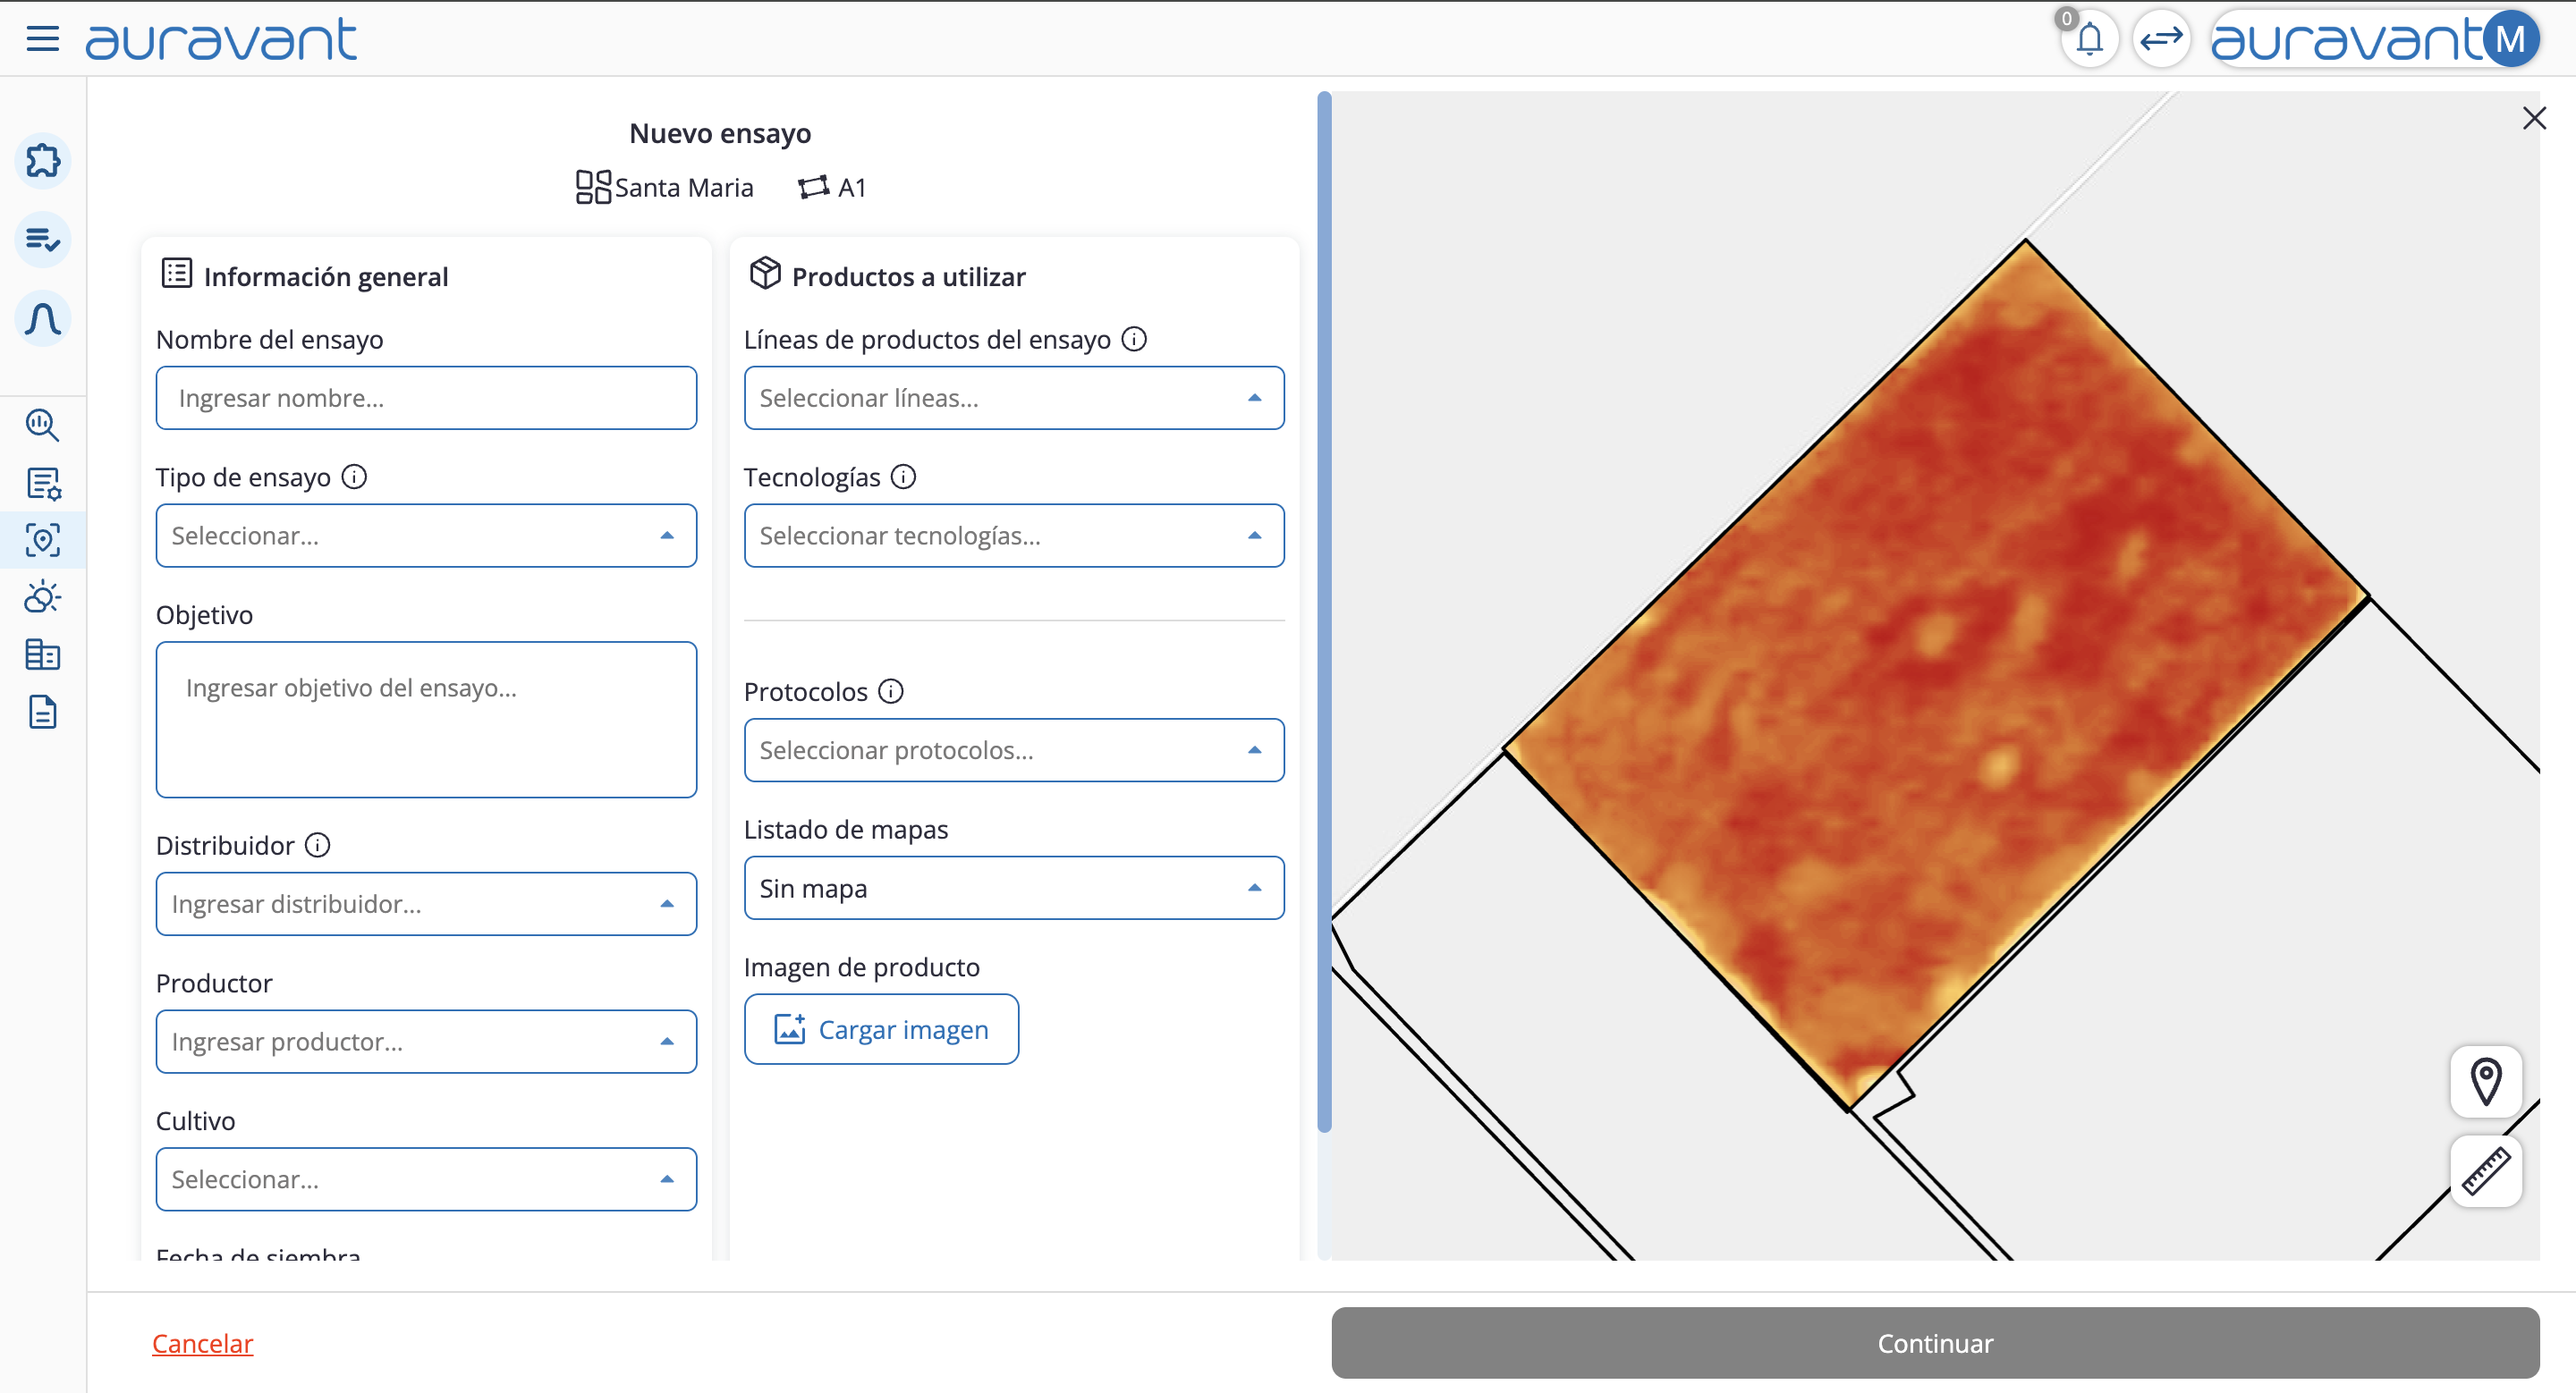Click the magnifier analysis sidebar icon
The height and width of the screenshot is (1393, 2576).
pos(43,425)
